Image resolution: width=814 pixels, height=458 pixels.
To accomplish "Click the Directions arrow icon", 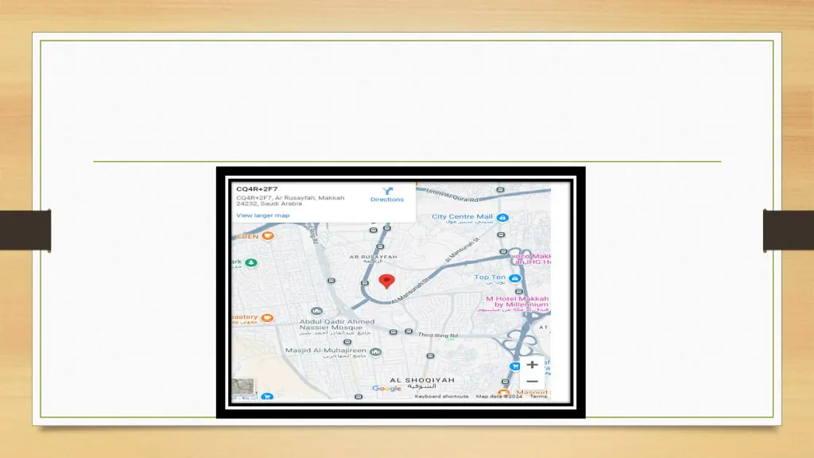I will click(x=387, y=191).
